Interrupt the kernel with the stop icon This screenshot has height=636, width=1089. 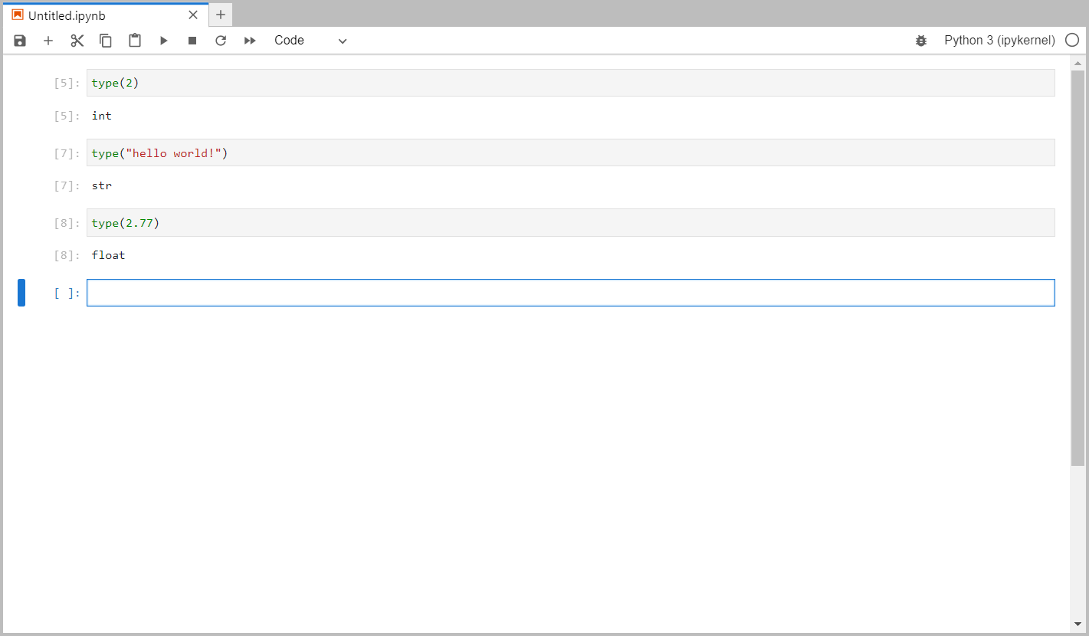(x=192, y=41)
